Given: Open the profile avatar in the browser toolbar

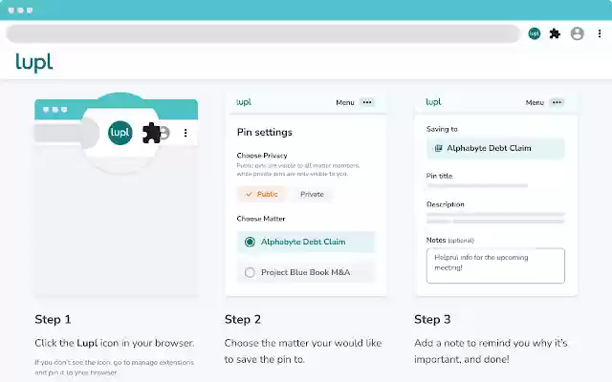Looking at the screenshot, I should tap(577, 34).
